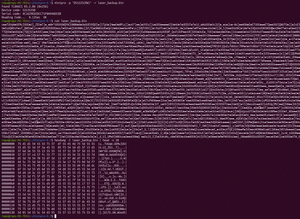Click the hexdump offset 00000050
This screenshot has width=300, height=219.
tap(8, 162)
